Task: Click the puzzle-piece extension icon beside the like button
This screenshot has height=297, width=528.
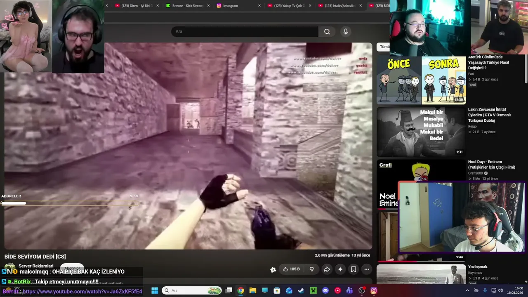Action: pos(273,270)
